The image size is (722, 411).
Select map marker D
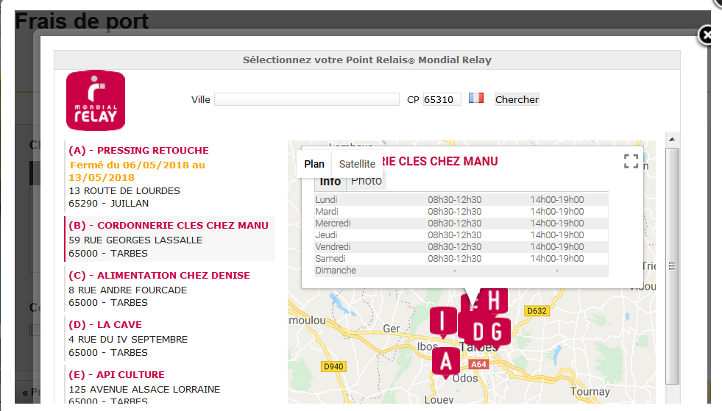point(478,332)
